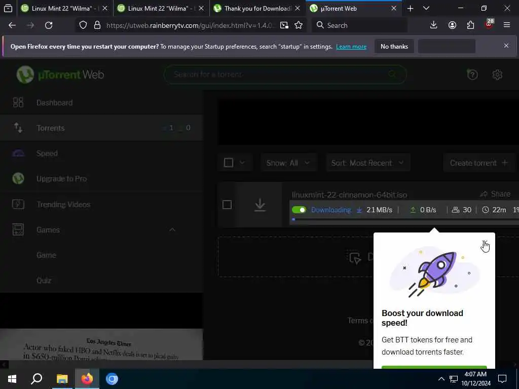Open the Firefox View icon
The height and width of the screenshot is (389, 519).
pos(8,8)
